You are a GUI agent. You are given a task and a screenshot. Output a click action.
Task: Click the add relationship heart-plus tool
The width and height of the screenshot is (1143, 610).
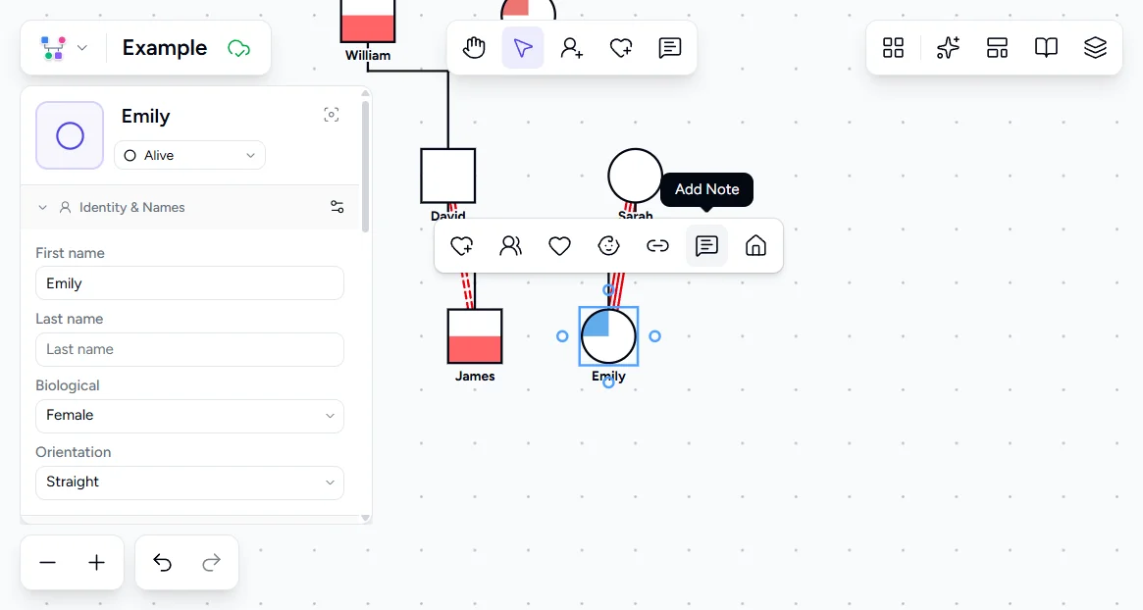[620, 48]
